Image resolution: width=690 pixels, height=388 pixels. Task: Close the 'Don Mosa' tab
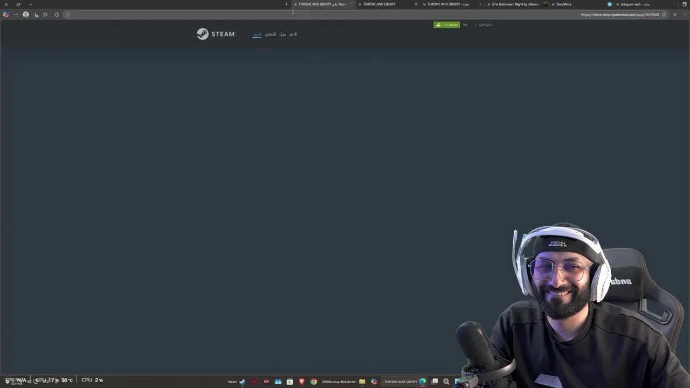[553, 4]
